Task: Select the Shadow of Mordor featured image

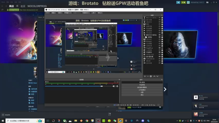Action: pyautogui.click(x=180, y=44)
